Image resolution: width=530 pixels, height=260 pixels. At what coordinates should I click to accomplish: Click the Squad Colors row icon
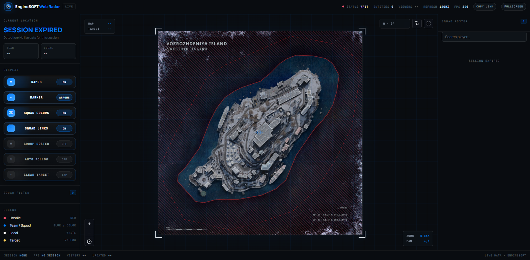point(11,113)
